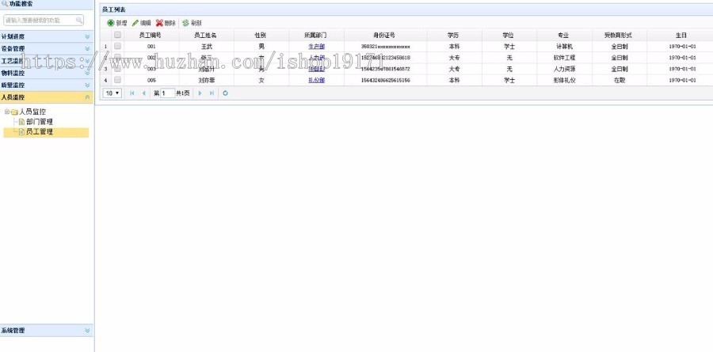Viewport: 713px width, 352px height.
Task: Sort by 专业 column header
Action: click(564, 35)
